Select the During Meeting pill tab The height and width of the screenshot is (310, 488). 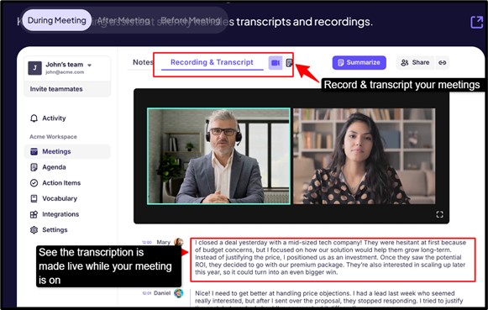[x=57, y=20]
